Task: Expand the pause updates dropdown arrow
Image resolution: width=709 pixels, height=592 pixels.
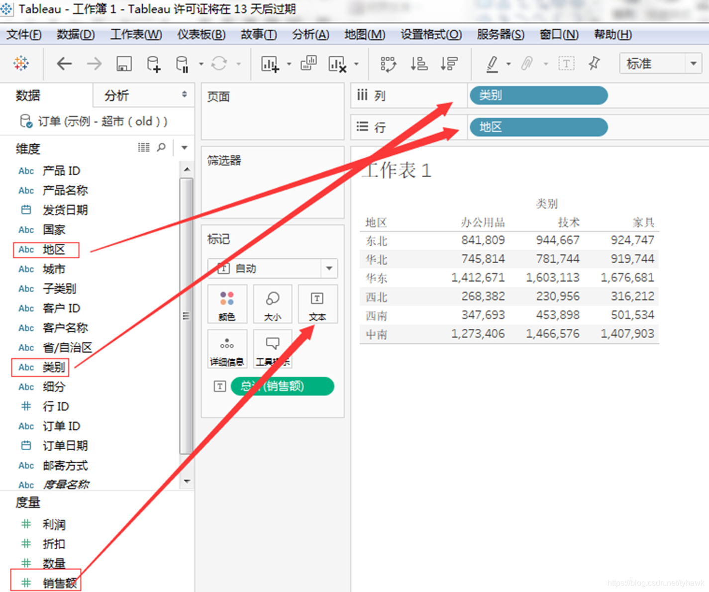Action: [x=201, y=64]
